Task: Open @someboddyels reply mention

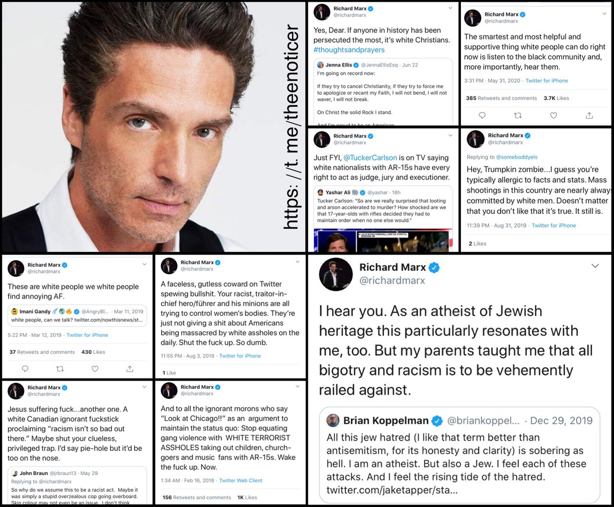Action: pos(517,157)
